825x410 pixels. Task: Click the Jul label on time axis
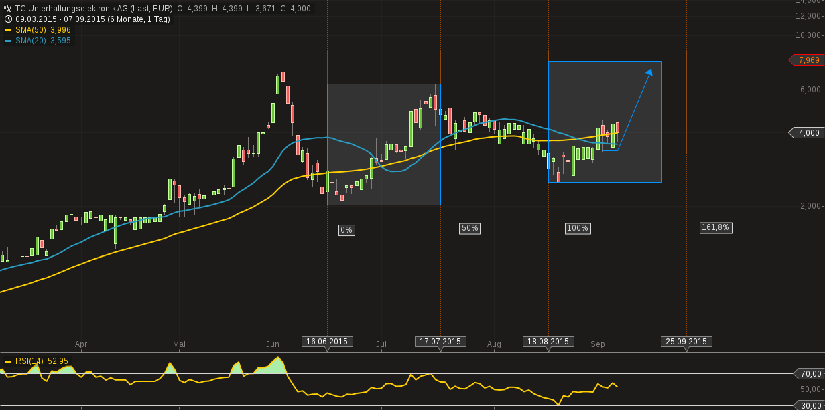tap(381, 344)
